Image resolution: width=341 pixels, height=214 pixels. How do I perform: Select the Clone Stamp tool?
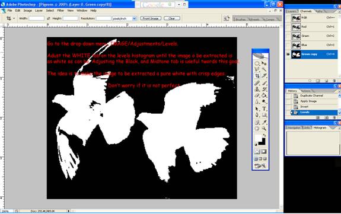point(257,89)
